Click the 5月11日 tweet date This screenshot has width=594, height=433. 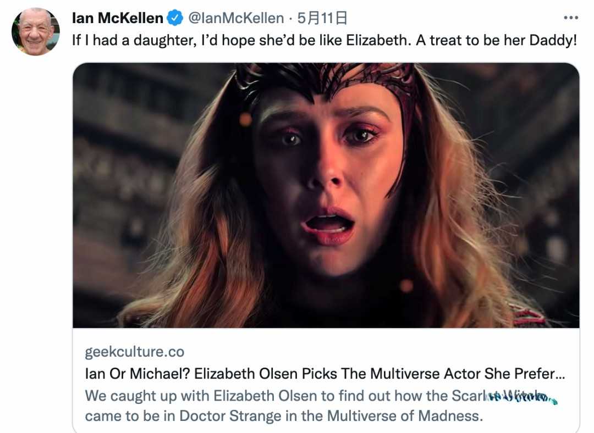(x=322, y=18)
